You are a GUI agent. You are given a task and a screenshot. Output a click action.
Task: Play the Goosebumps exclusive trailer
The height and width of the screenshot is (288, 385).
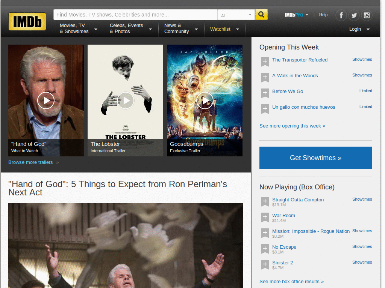(x=205, y=100)
